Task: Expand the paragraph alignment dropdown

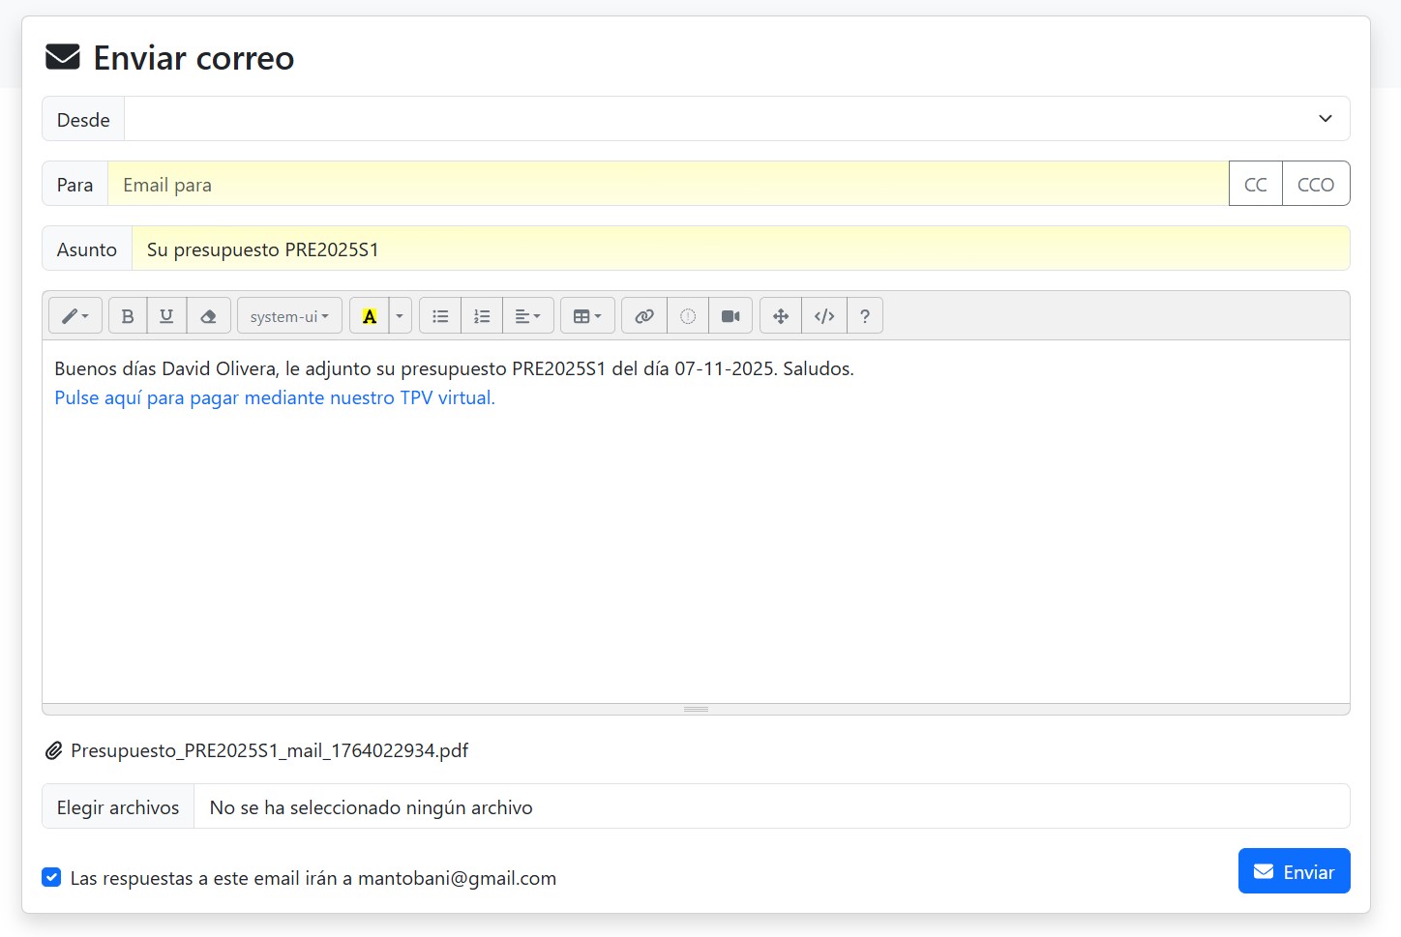Action: tap(527, 316)
